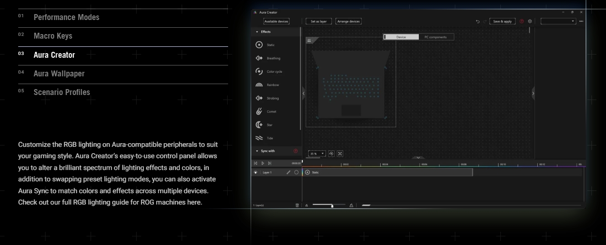Jump to the timeline start

pyautogui.click(x=255, y=163)
